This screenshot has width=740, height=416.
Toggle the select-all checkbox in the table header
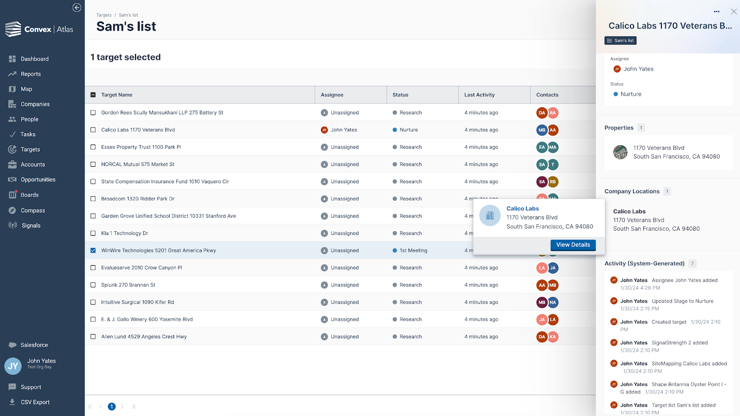[93, 95]
